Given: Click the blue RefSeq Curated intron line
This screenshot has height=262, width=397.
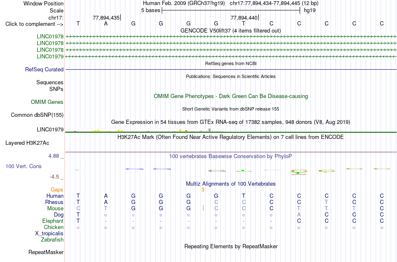Looking at the screenshot, I should 231,70.
